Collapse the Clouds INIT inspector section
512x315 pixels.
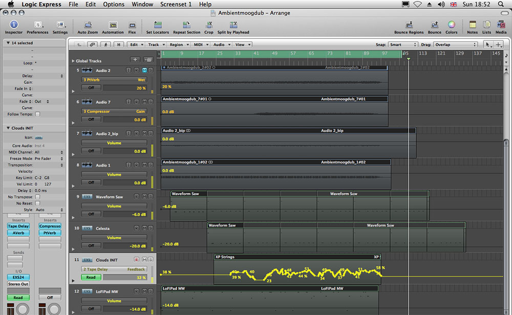pyautogui.click(x=8, y=128)
